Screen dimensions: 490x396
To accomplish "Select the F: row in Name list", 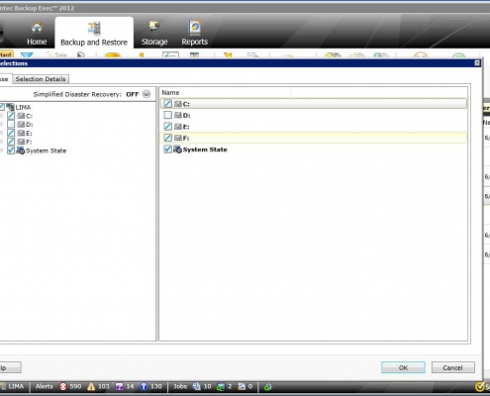I will point(314,138).
